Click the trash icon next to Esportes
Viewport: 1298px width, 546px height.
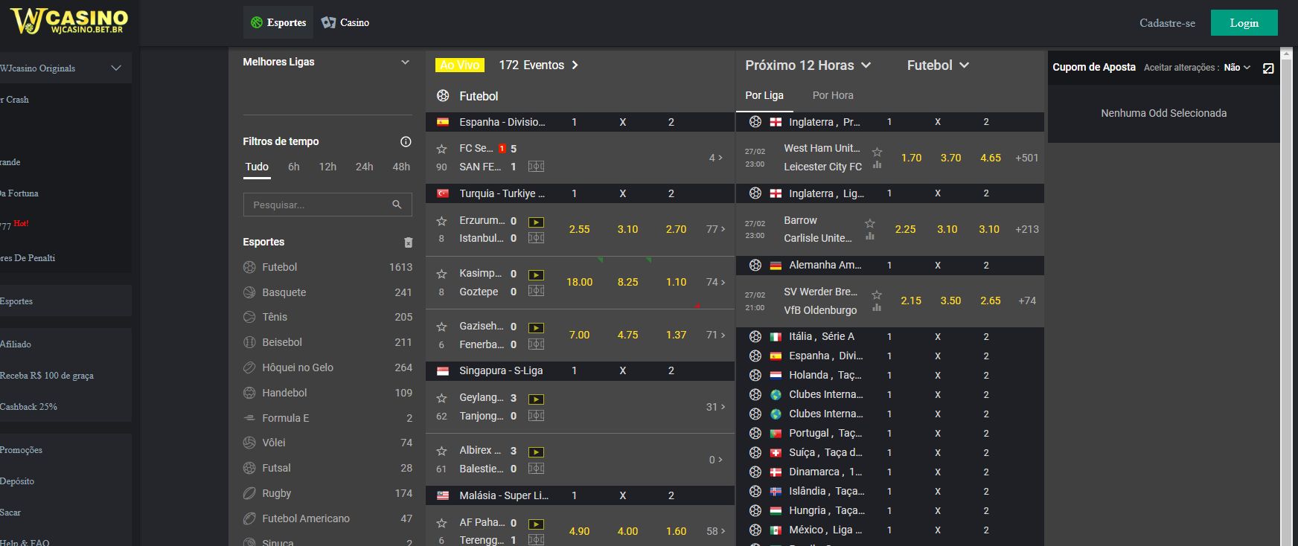tap(408, 243)
